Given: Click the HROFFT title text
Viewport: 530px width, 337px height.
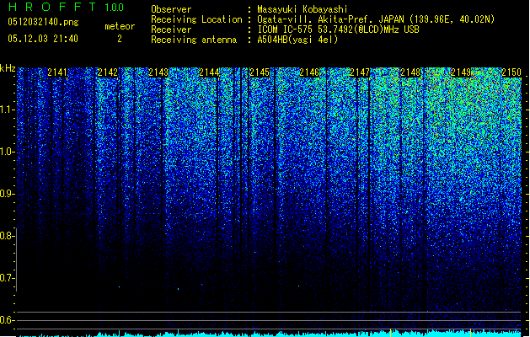Looking at the screenshot, I should click(x=52, y=7).
